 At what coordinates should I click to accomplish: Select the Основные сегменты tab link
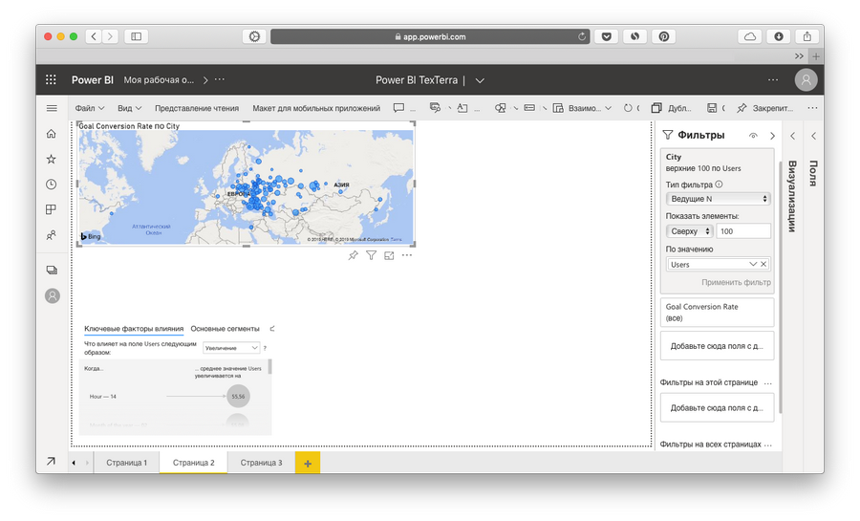pos(225,328)
